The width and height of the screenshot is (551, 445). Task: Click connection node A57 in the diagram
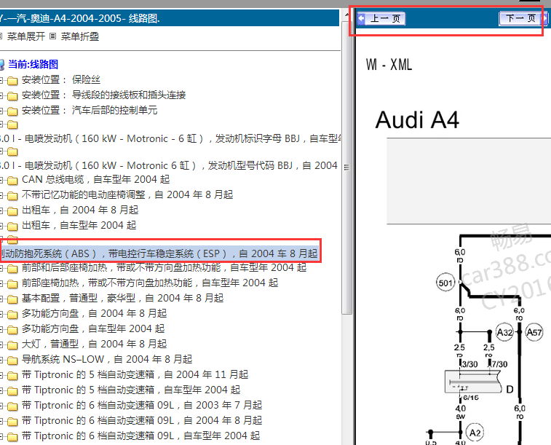point(534,332)
